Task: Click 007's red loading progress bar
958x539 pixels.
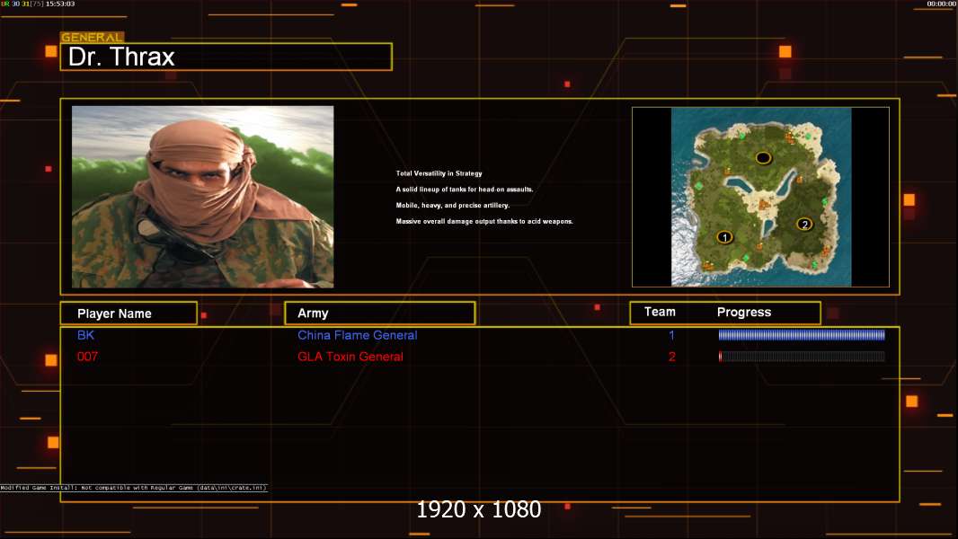Action: pos(802,357)
